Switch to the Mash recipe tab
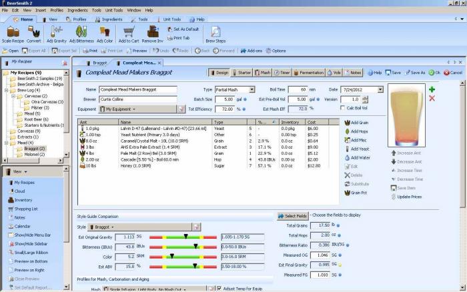The image size is (467, 292). [x=262, y=73]
